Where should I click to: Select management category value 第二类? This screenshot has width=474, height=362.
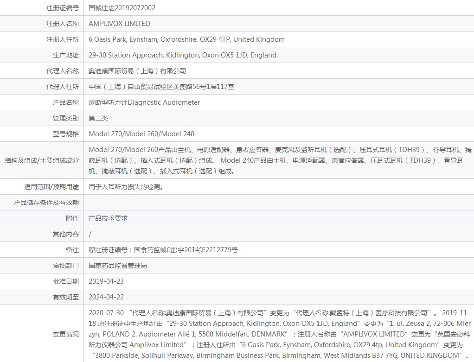98,118
